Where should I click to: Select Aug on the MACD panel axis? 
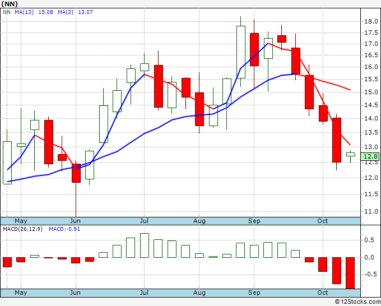tap(199, 293)
